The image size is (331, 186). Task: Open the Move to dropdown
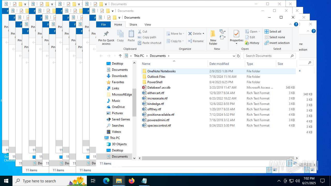(x=175, y=34)
